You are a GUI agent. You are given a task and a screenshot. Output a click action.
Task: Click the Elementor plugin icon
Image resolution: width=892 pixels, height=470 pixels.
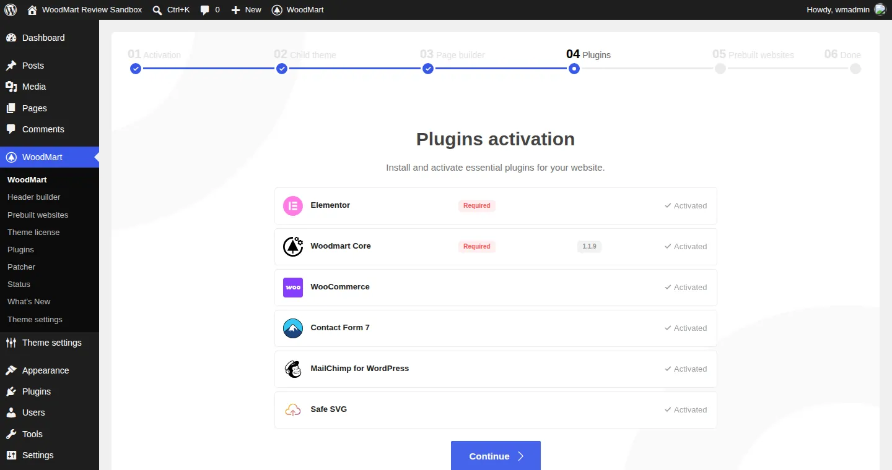(x=293, y=206)
